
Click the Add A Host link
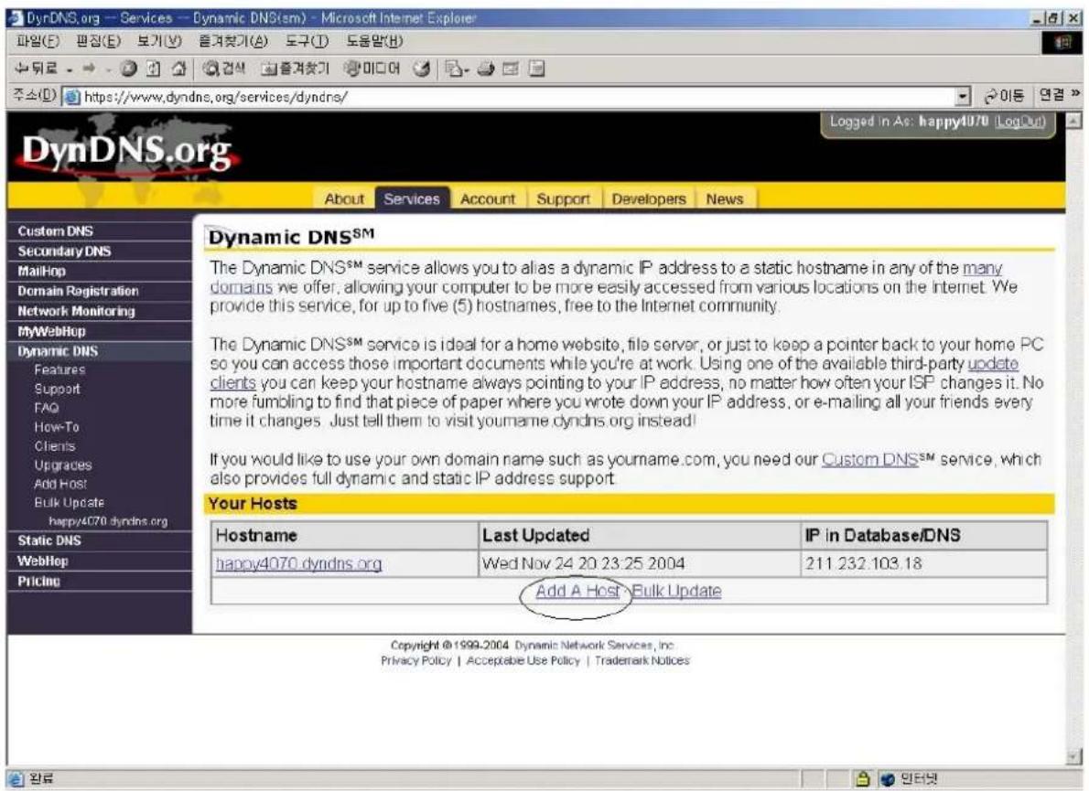tap(577, 591)
